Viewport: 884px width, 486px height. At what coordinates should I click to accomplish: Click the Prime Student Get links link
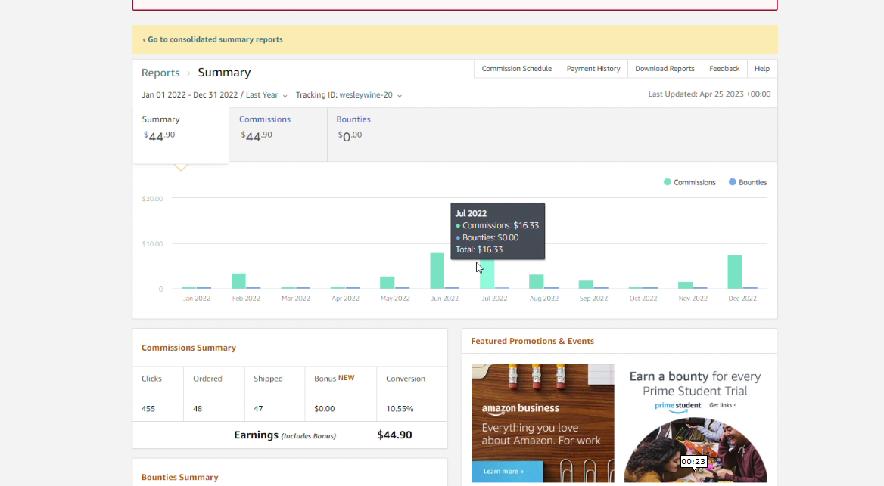[x=722, y=405]
